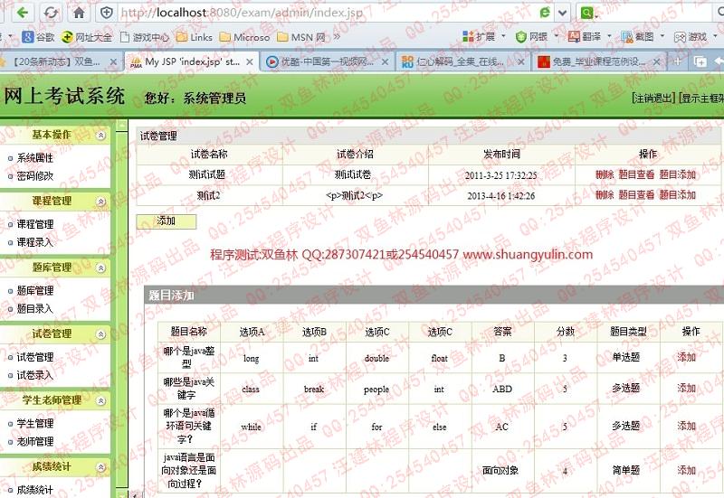Add the java语言是面向对象 question
Viewport: 724px width, 498px height.
click(687, 470)
